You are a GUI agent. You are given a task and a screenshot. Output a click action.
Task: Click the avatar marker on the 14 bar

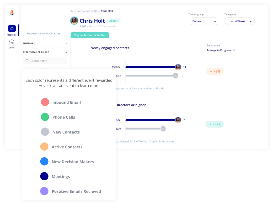[x=178, y=67]
